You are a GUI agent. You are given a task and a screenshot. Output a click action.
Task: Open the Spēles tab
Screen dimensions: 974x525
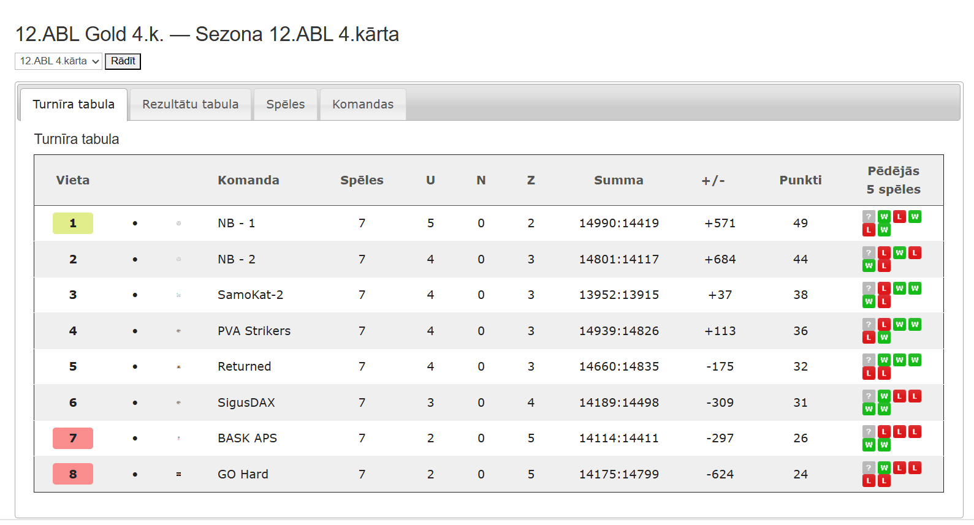pyautogui.click(x=286, y=104)
